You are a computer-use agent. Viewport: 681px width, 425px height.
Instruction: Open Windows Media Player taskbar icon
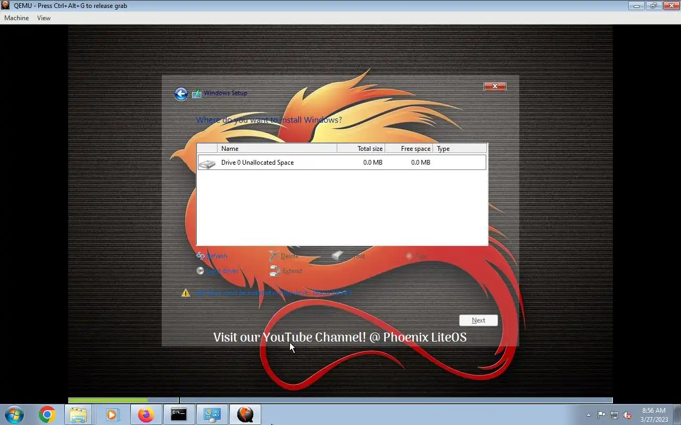[x=112, y=414]
